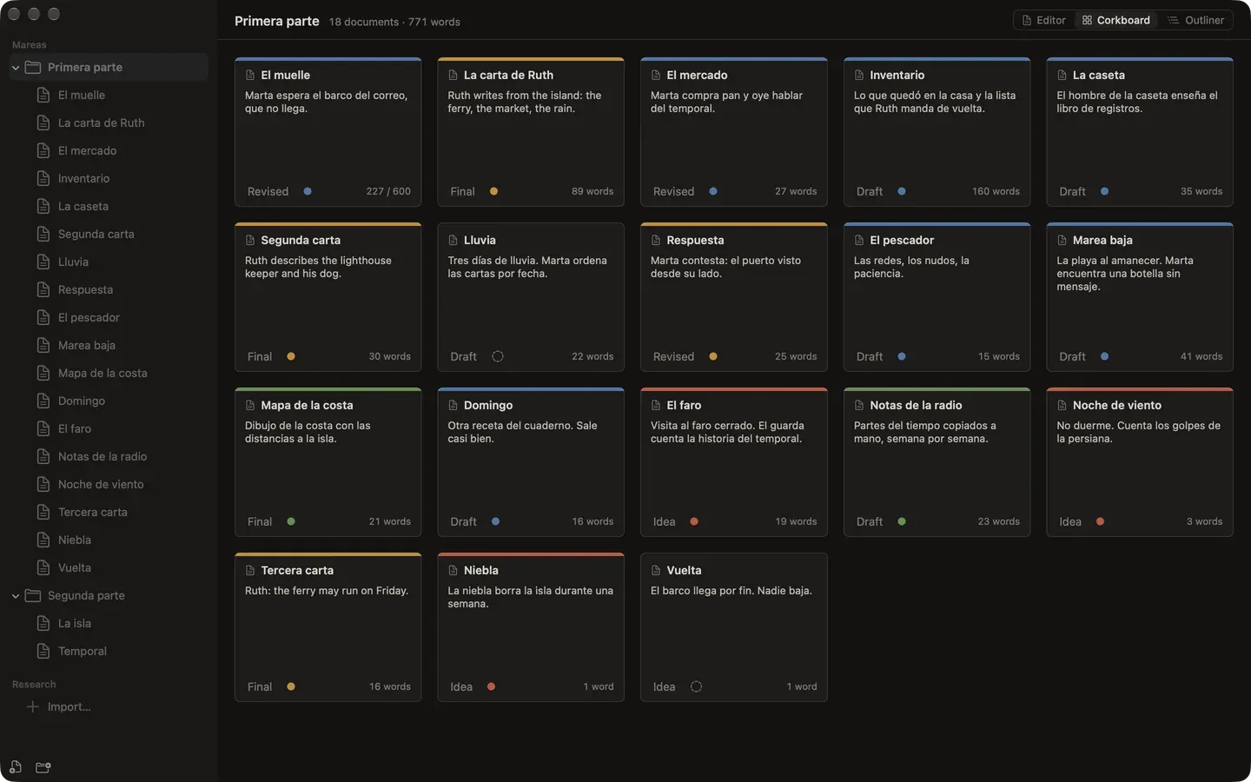Click the '1 word' count on the Niebla card
The width and height of the screenshot is (1251, 782).
(599, 686)
